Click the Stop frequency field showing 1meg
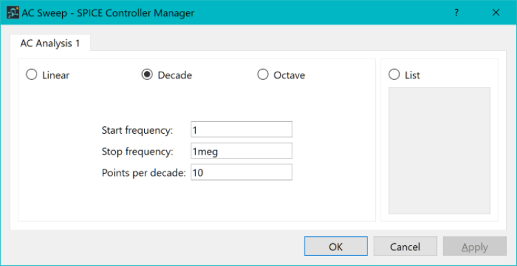The width and height of the screenshot is (517, 266). [x=241, y=151]
